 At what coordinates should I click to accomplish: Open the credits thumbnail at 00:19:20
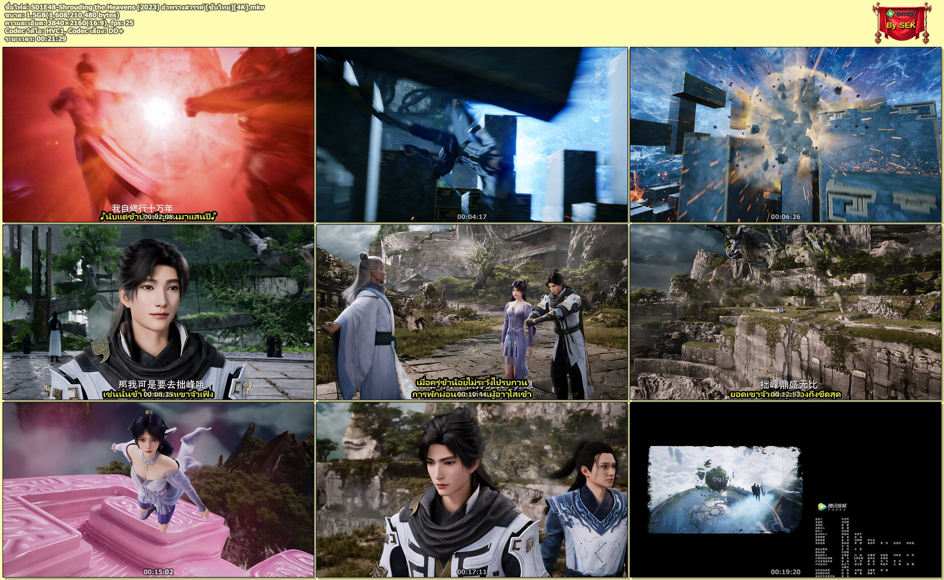[786, 490]
